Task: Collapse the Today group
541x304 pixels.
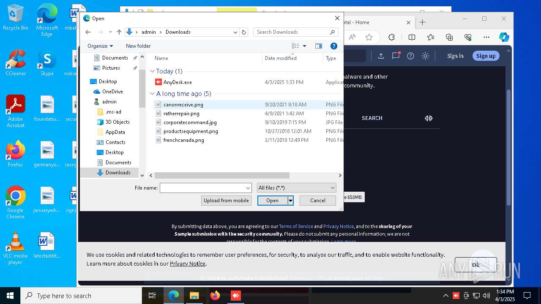Action: [x=153, y=71]
